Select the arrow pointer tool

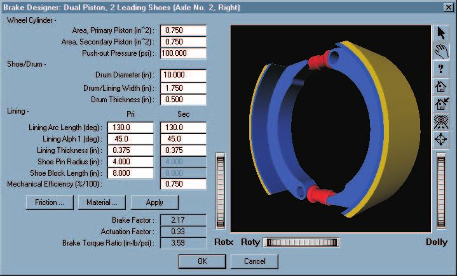coord(441,33)
